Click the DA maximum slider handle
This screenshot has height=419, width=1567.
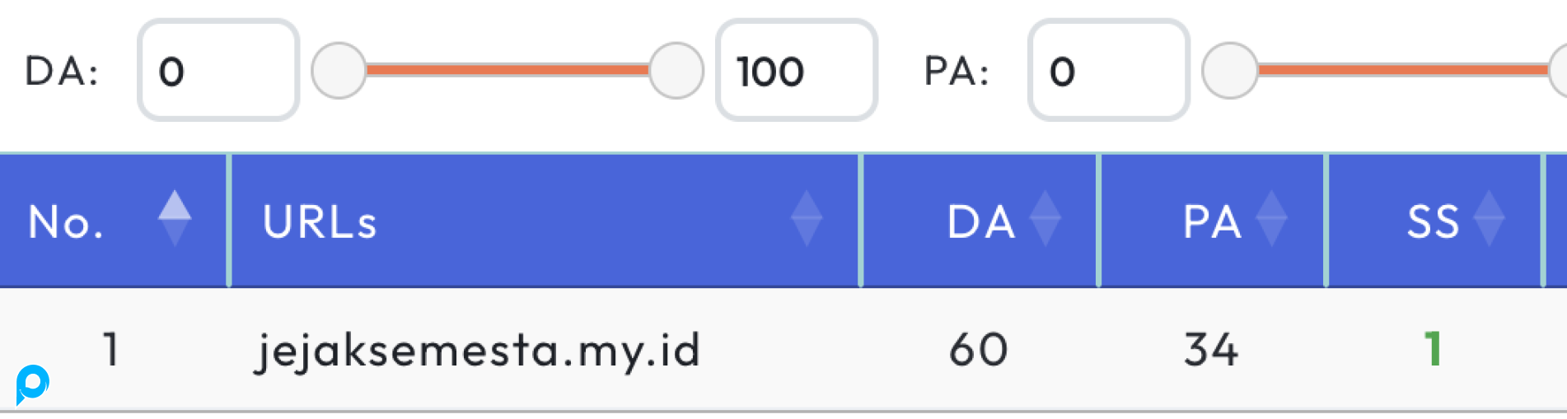(676, 71)
